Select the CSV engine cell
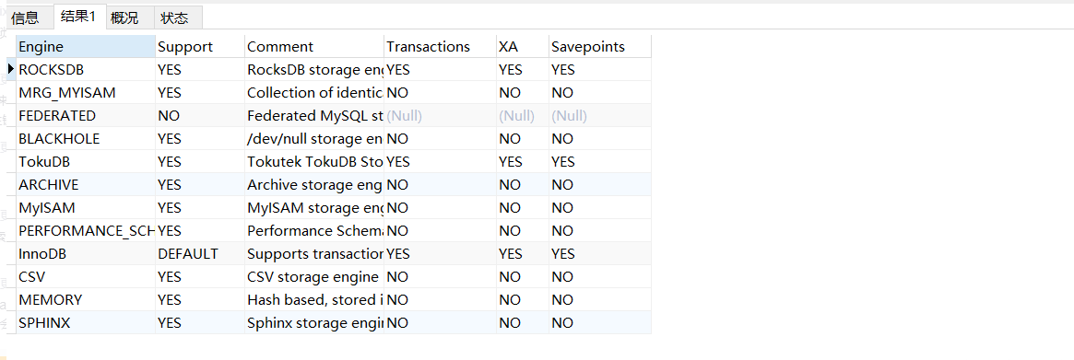This screenshot has width=1074, height=360. 86,276
